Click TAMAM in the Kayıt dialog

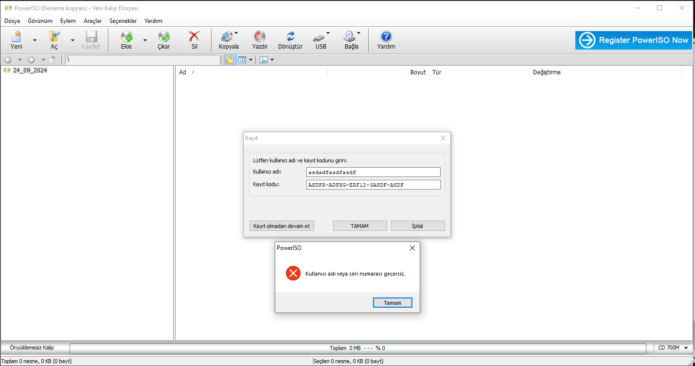(360, 226)
